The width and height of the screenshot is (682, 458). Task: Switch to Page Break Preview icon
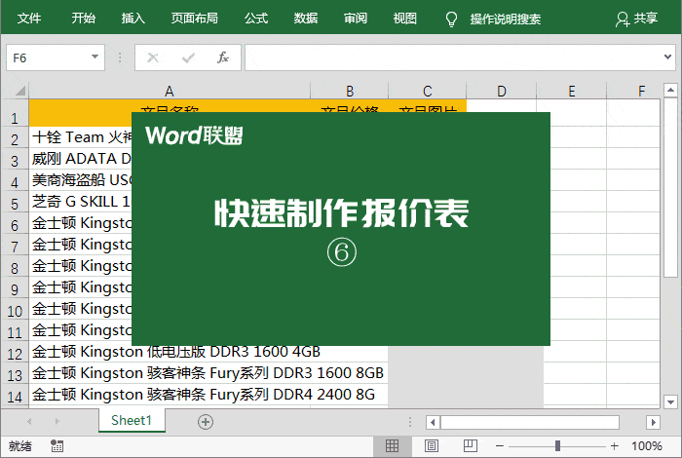tap(471, 446)
